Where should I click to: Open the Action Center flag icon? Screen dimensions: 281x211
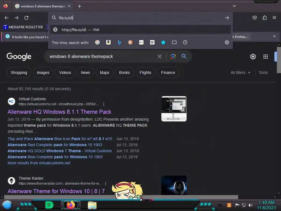pos(237,205)
